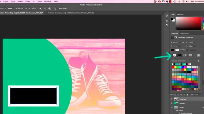This screenshot has width=204, height=114.
Task: Open gear menu beside Recently Used Colors
Action: pyautogui.click(x=198, y=61)
